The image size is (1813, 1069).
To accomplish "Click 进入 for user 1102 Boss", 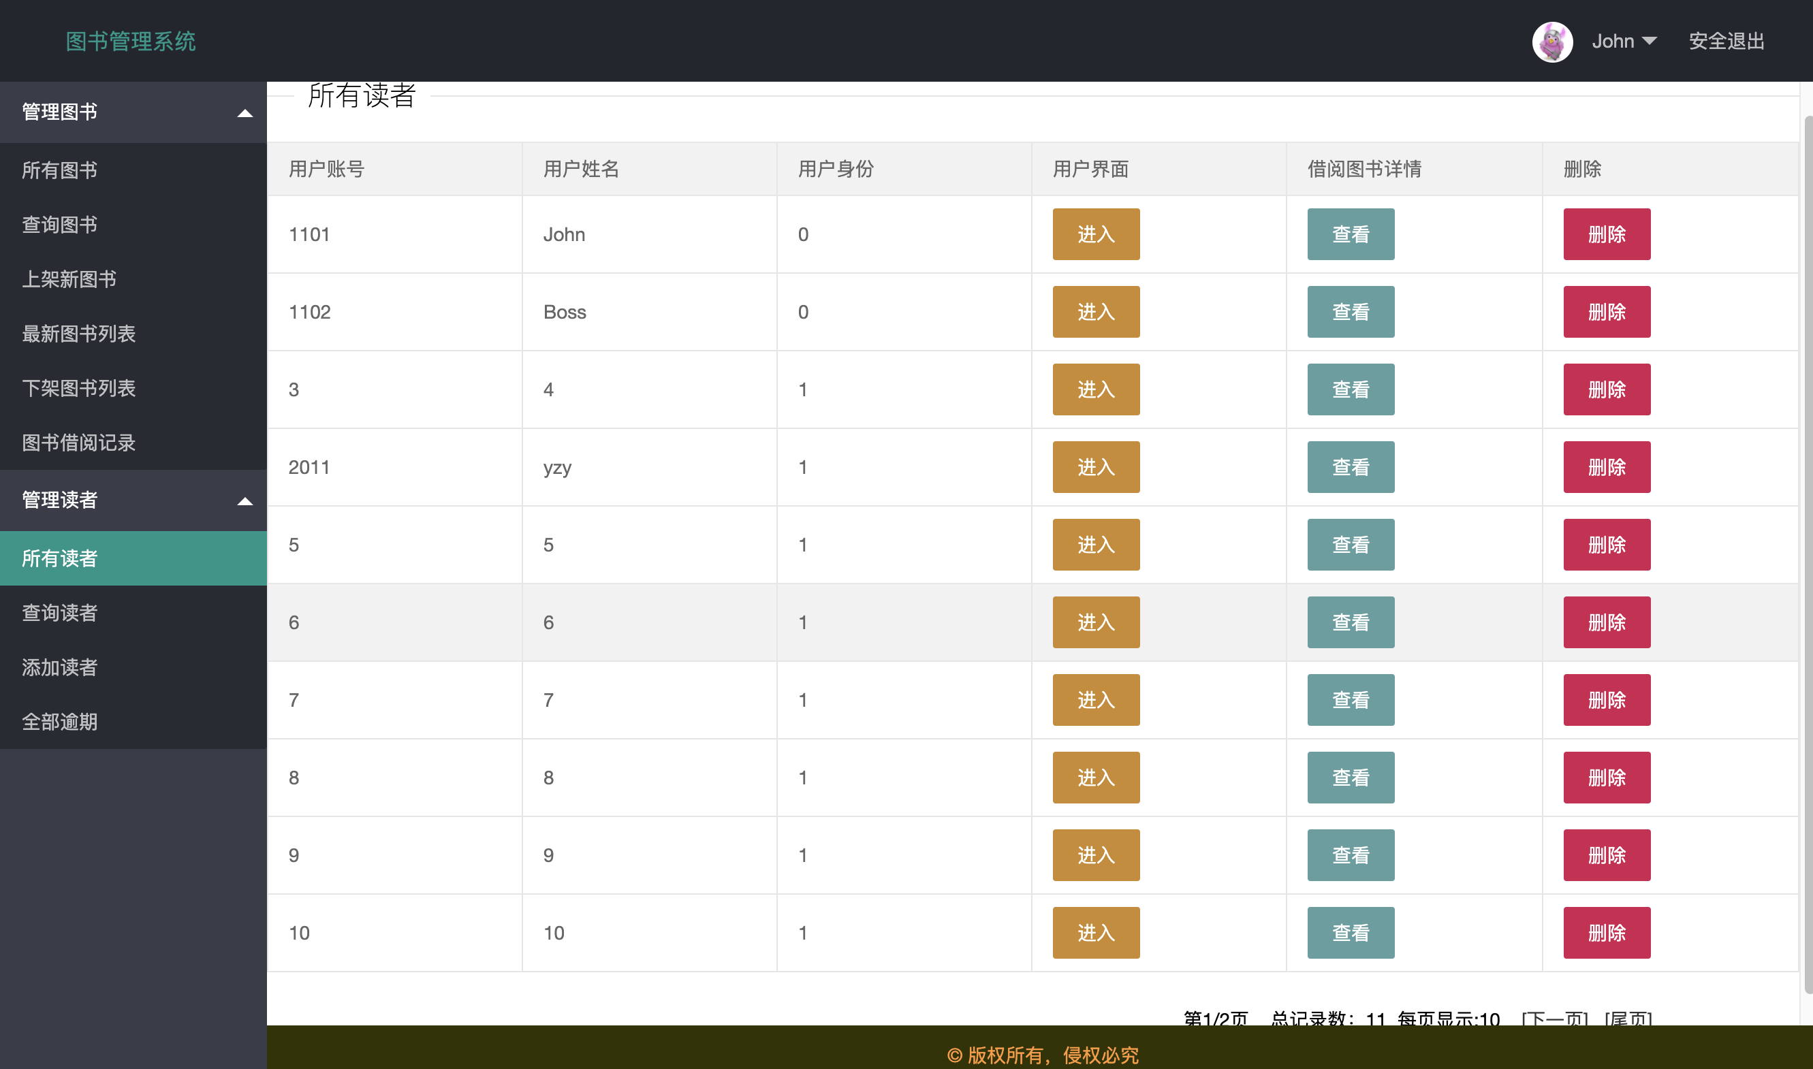I will (x=1096, y=312).
